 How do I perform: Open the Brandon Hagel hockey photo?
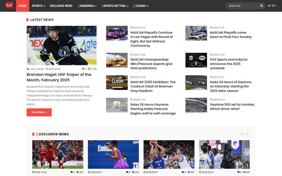(61, 45)
